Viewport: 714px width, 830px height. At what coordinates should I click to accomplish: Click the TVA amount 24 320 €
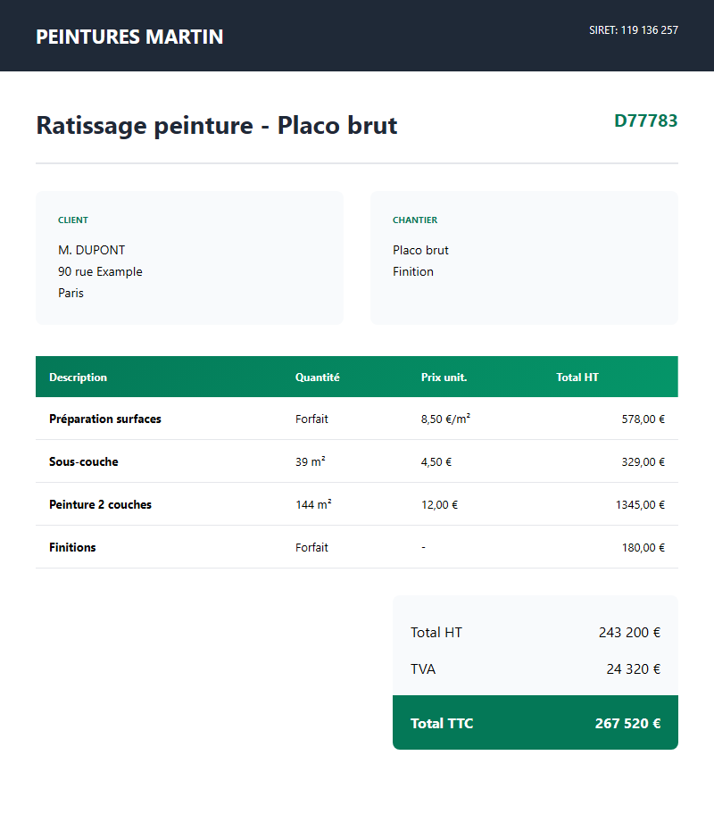pyautogui.click(x=633, y=668)
